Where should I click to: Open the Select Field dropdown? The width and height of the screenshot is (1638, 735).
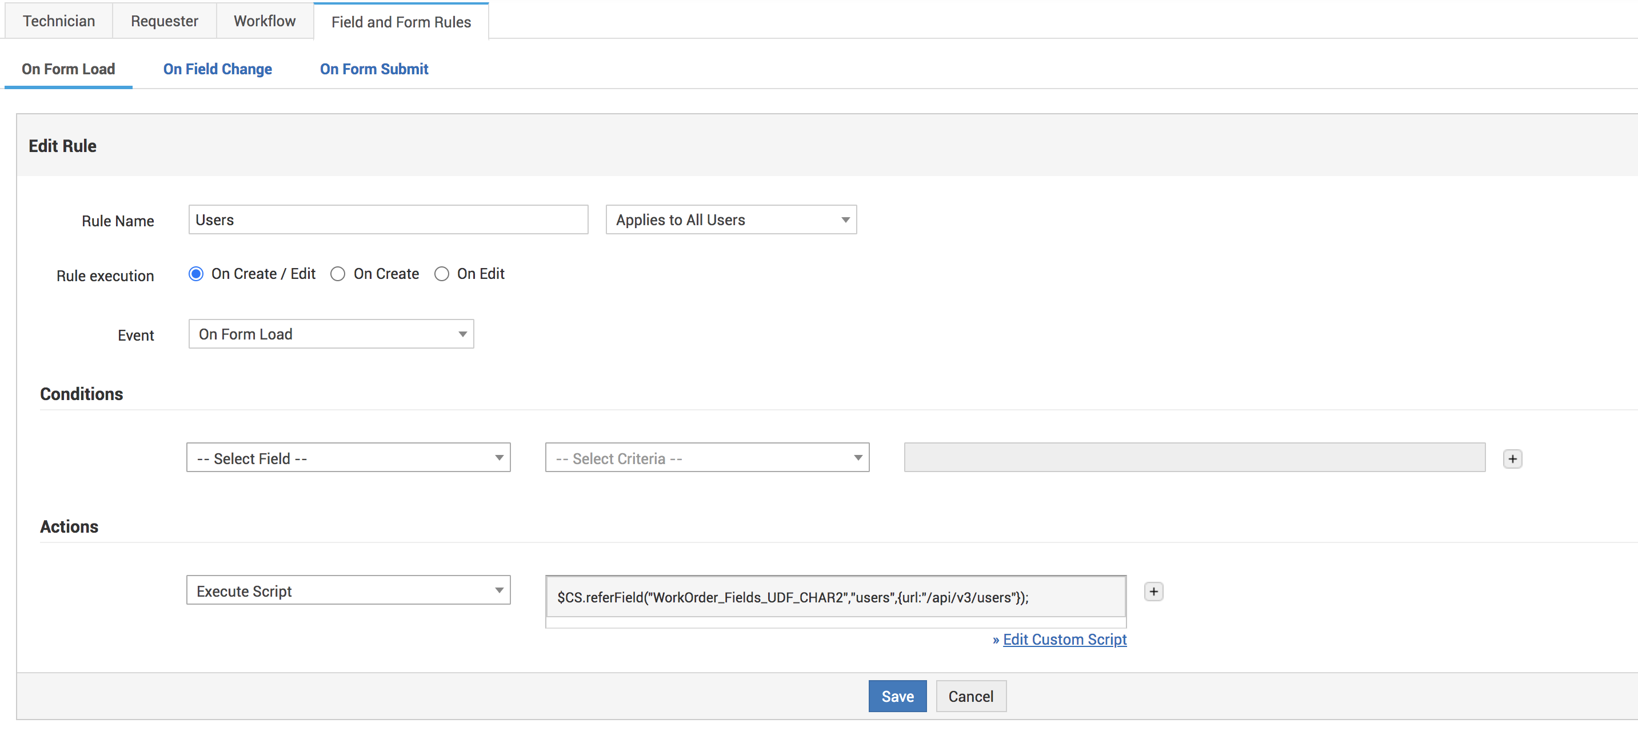pyautogui.click(x=348, y=458)
